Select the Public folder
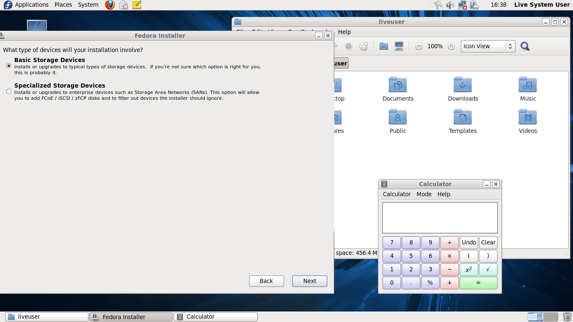Screen dimensions: 573x322 pyautogui.click(x=398, y=122)
